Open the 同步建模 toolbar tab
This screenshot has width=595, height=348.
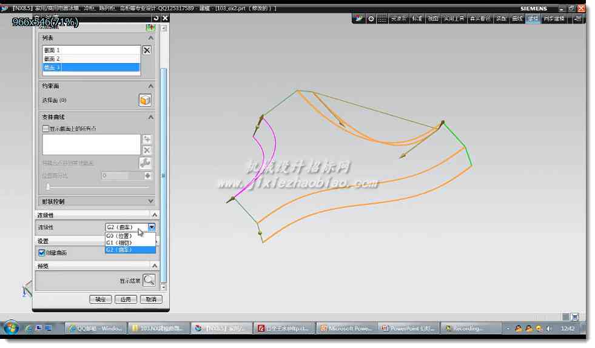554,19
